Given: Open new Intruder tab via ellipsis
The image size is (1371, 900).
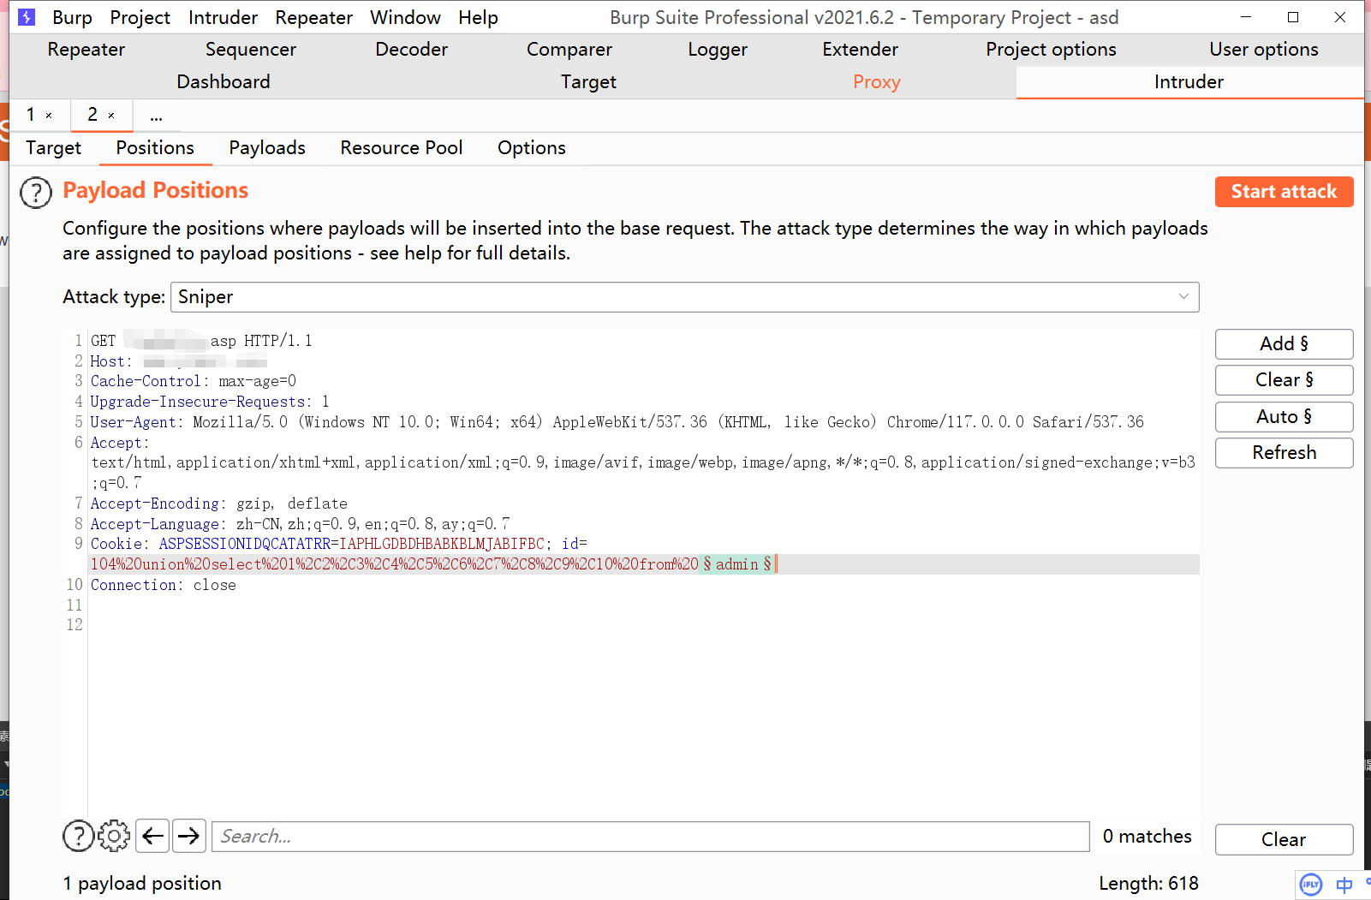Looking at the screenshot, I should click(x=156, y=116).
